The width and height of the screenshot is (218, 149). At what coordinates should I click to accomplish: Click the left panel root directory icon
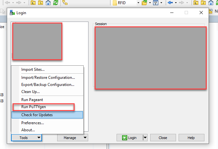41,3
